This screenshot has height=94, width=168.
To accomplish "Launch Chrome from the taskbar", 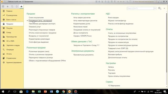I will pyautogui.click(x=64, y=92).
